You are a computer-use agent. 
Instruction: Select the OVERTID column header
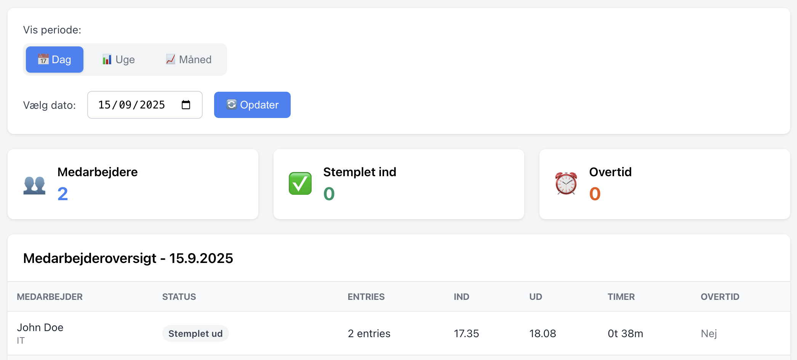click(720, 296)
